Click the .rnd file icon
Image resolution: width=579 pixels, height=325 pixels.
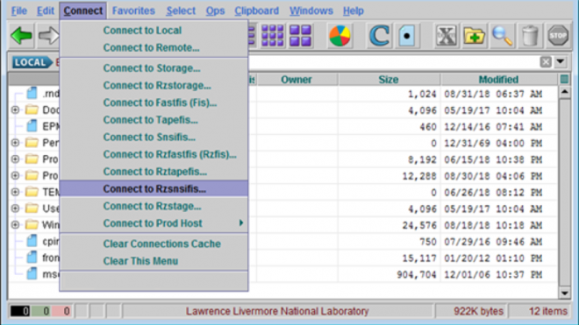tap(32, 94)
